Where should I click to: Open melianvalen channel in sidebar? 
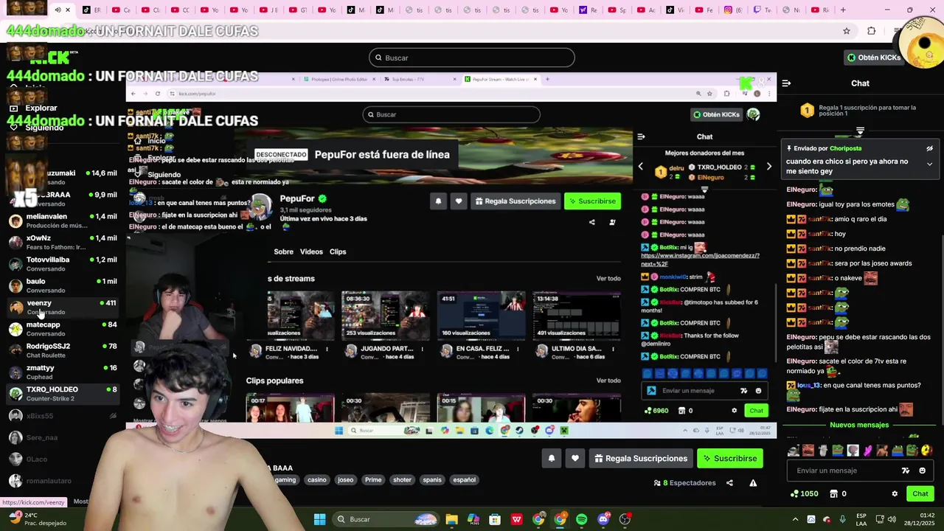click(63, 221)
